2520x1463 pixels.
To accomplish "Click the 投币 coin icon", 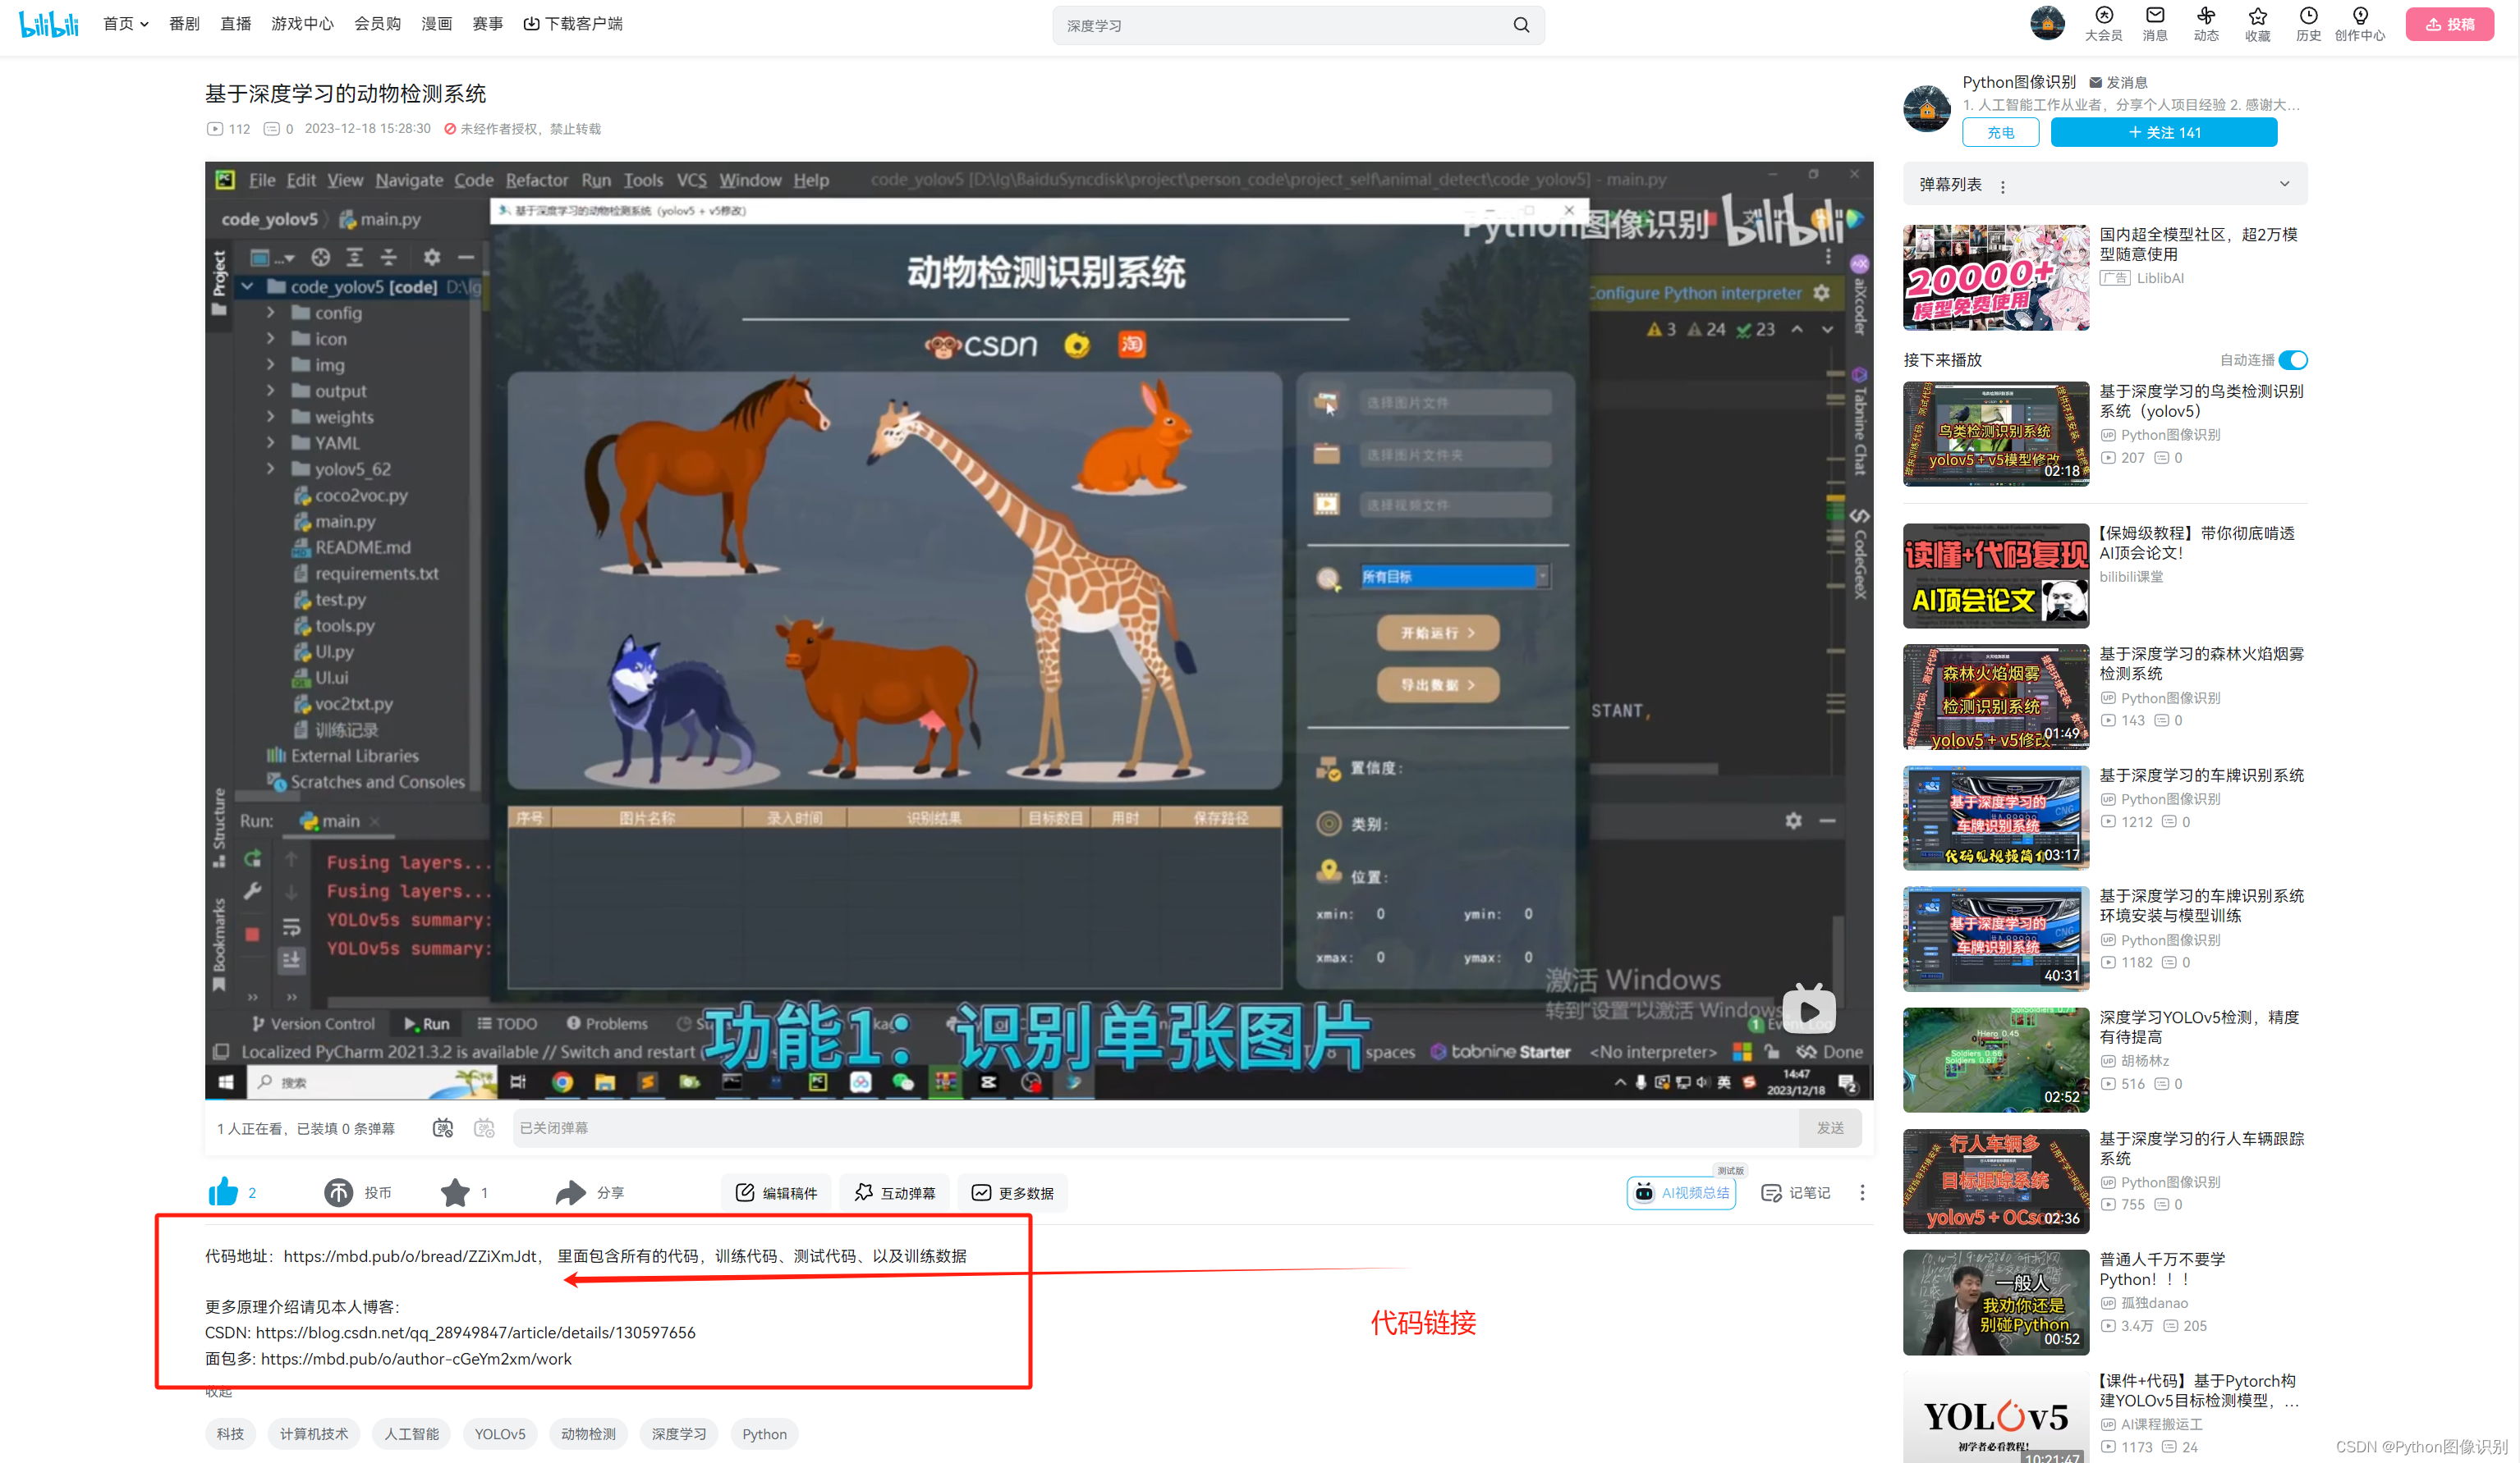I will tap(338, 1192).
